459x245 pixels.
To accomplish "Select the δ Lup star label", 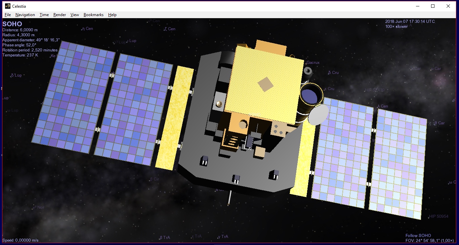I will click(x=16, y=75).
